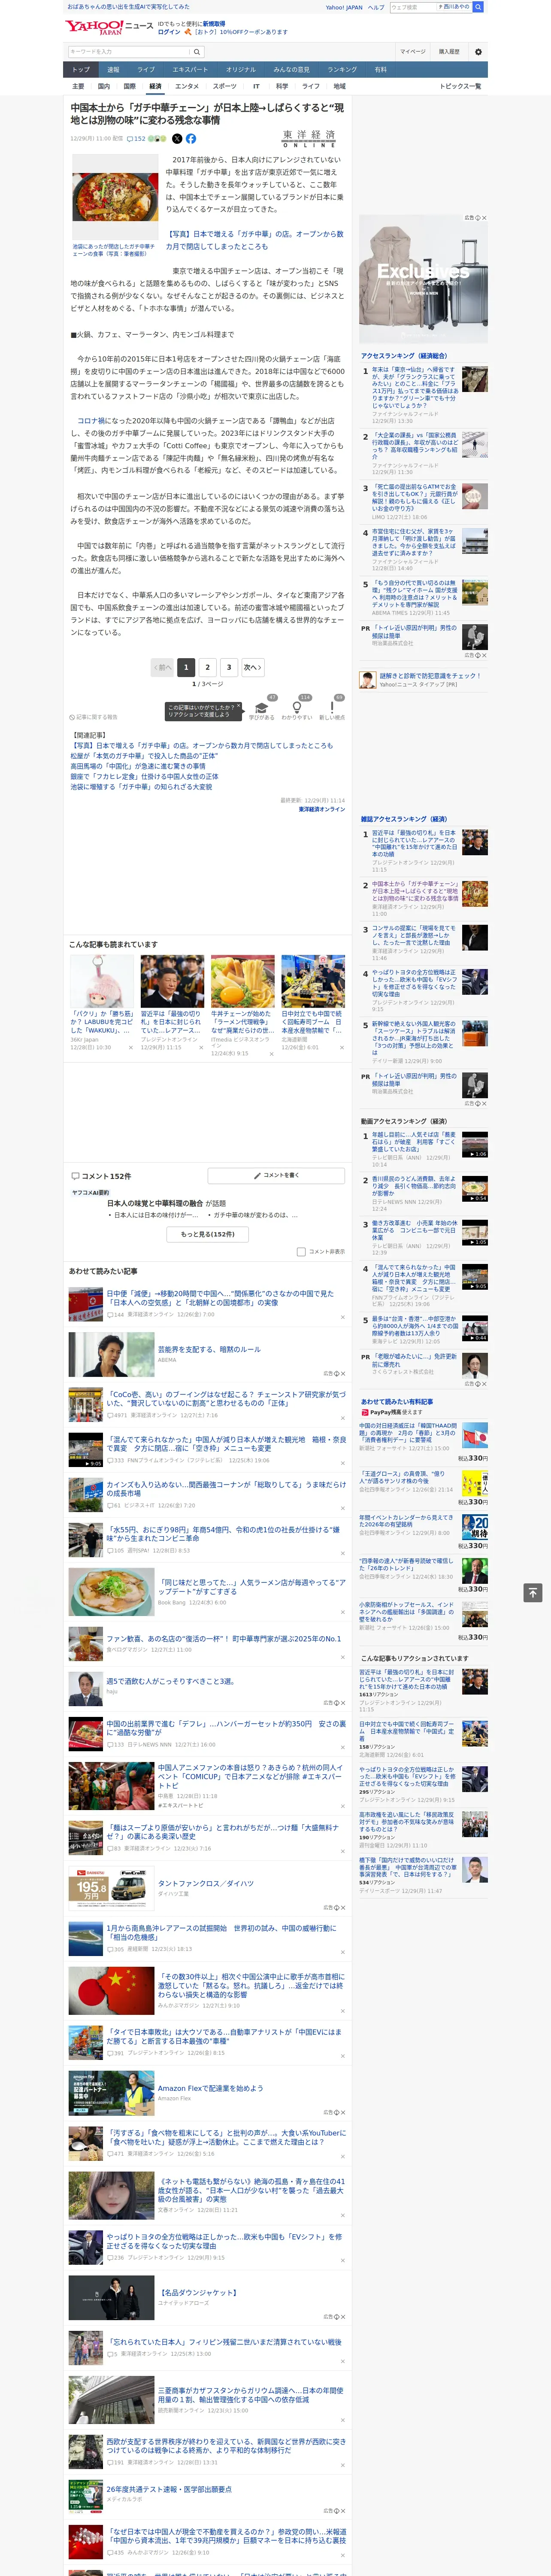Image resolution: width=551 pixels, height=2576 pixels.
Task: Select the 速報 tab
Action: tap(113, 70)
